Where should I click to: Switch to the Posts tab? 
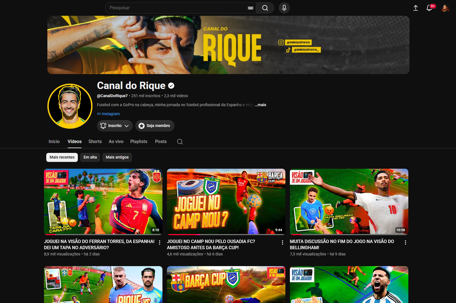pos(161,142)
